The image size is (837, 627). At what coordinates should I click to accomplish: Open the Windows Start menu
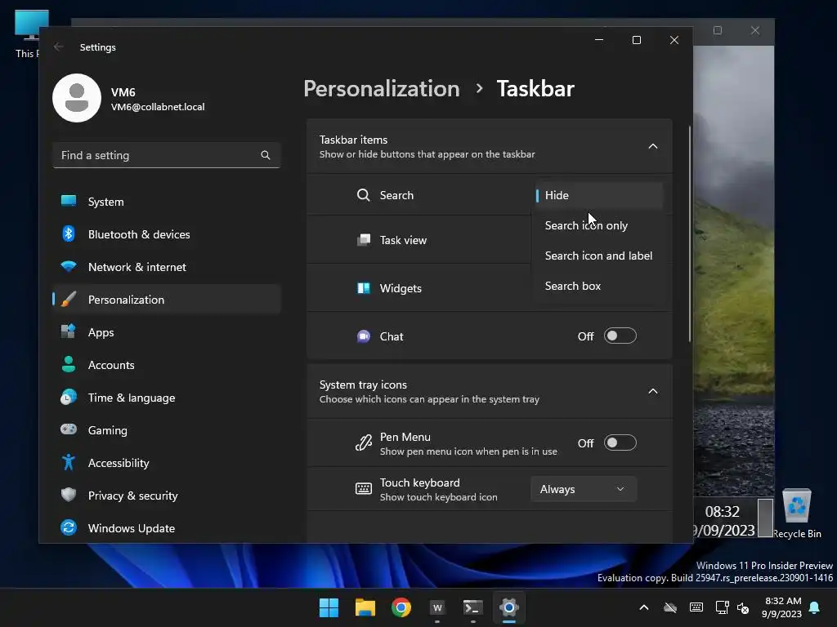329,607
